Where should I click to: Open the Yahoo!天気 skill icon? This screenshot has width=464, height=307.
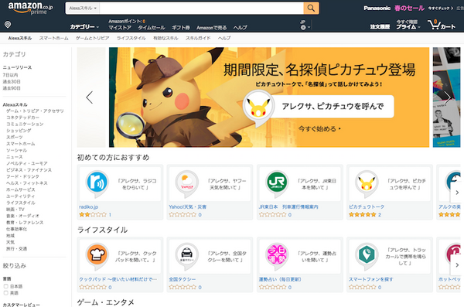[186, 183]
